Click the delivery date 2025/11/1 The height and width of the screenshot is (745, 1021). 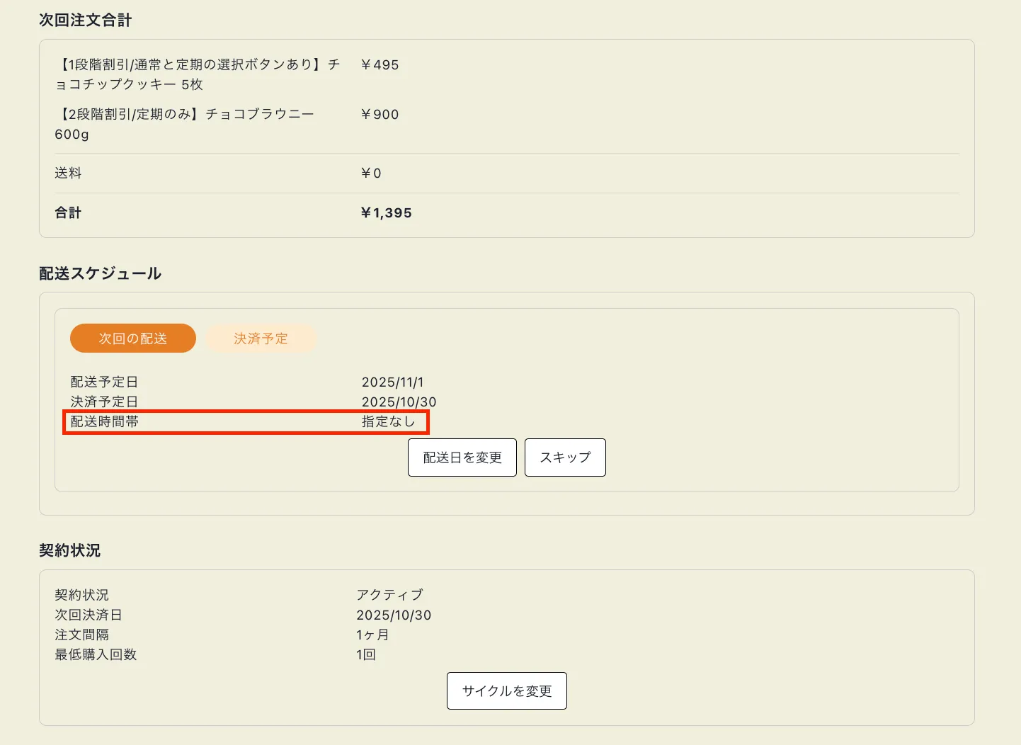pyautogui.click(x=392, y=382)
